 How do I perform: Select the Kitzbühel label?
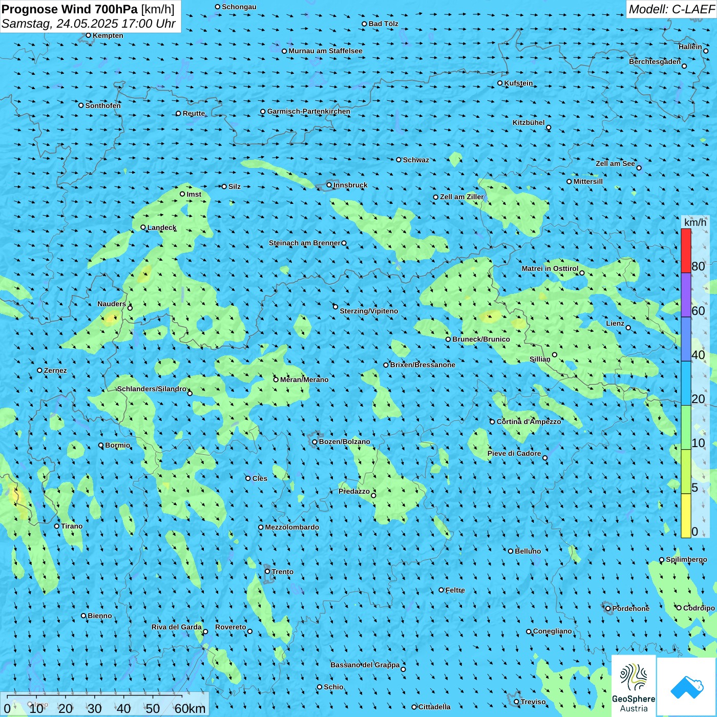(x=529, y=122)
